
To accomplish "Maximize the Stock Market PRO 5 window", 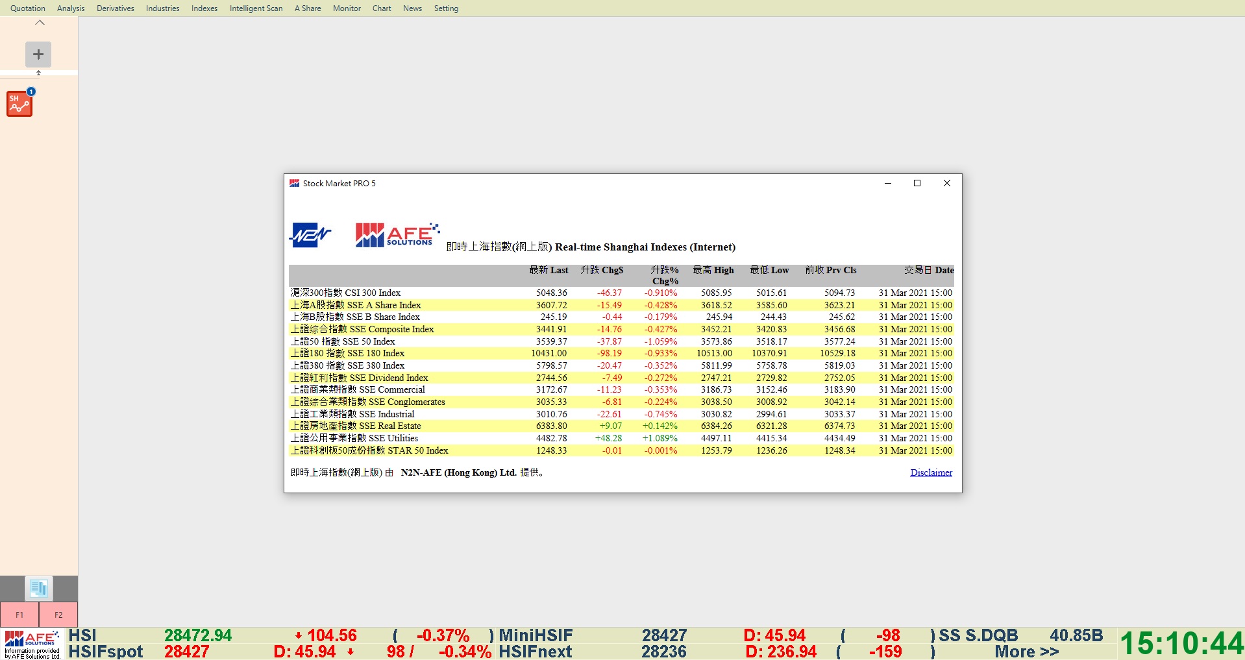I will click(x=917, y=183).
